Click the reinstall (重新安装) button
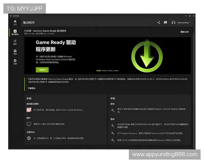The height and width of the screenshot is (163, 204). [x=184, y=32]
